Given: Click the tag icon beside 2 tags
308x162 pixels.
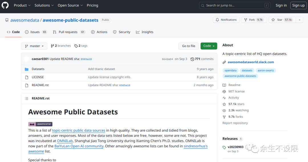Looking at the screenshot, I should (x=76, y=46).
